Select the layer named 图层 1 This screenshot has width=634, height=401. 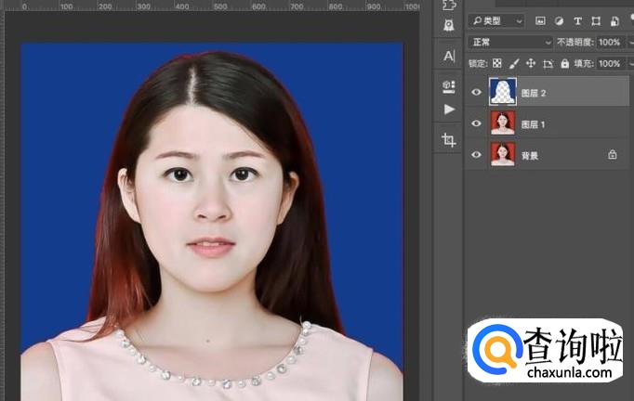533,123
